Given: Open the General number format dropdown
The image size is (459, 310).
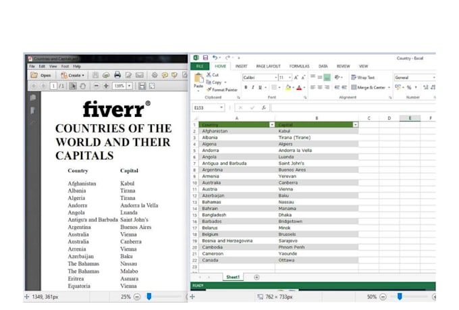Looking at the screenshot, I should click(434, 78).
